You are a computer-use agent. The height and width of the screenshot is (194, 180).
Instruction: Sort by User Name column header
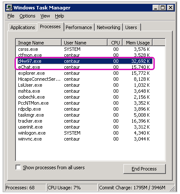tap(84, 43)
